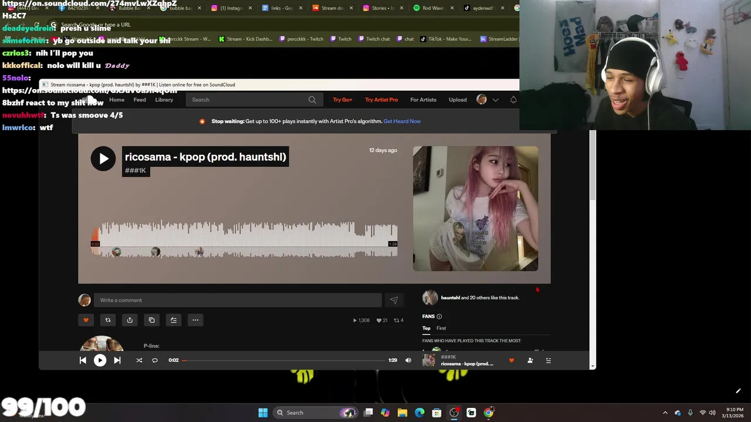The image size is (751, 422).
Task: Show hidden tray icons chevron
Action: click(665, 413)
